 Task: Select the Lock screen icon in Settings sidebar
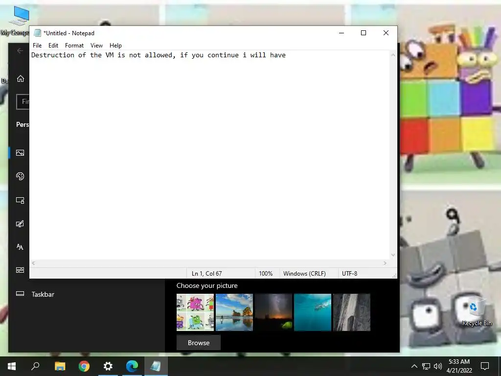pyautogui.click(x=20, y=200)
